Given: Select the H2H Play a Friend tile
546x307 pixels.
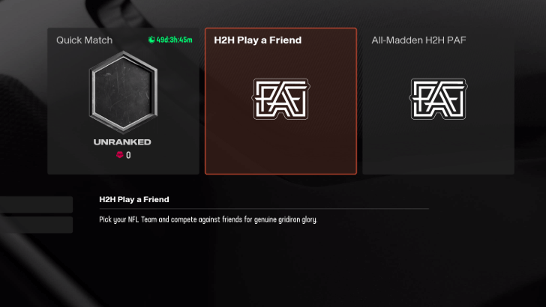Looking at the screenshot, I should coord(280,101).
